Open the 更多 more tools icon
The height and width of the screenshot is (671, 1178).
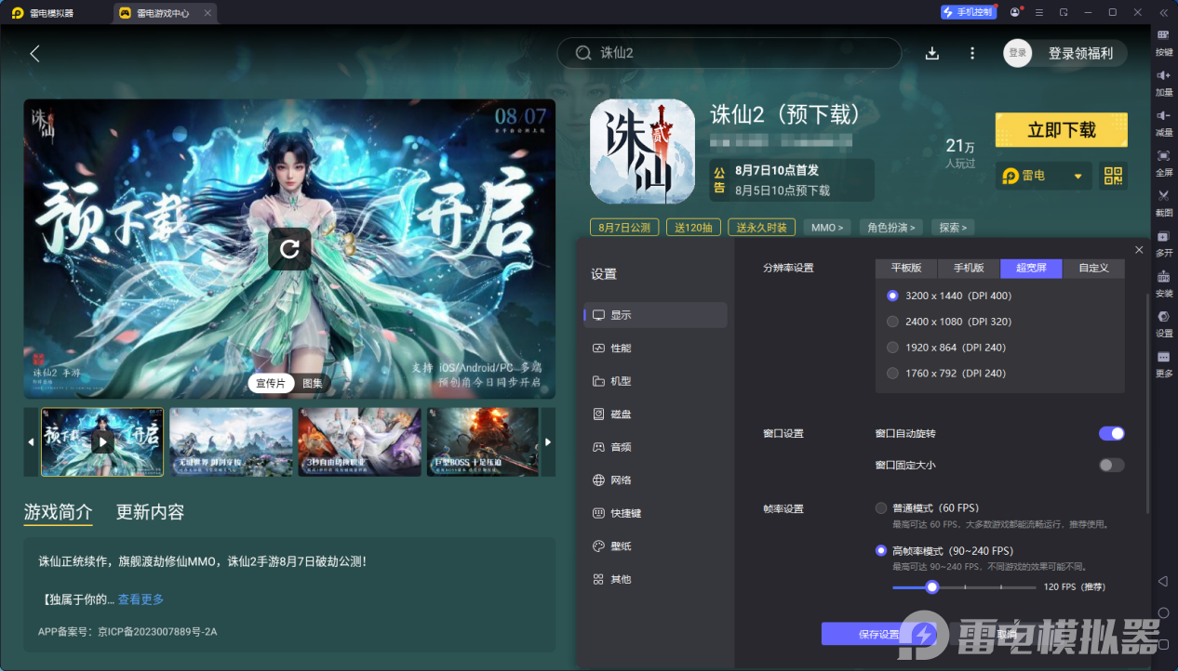point(1164,362)
